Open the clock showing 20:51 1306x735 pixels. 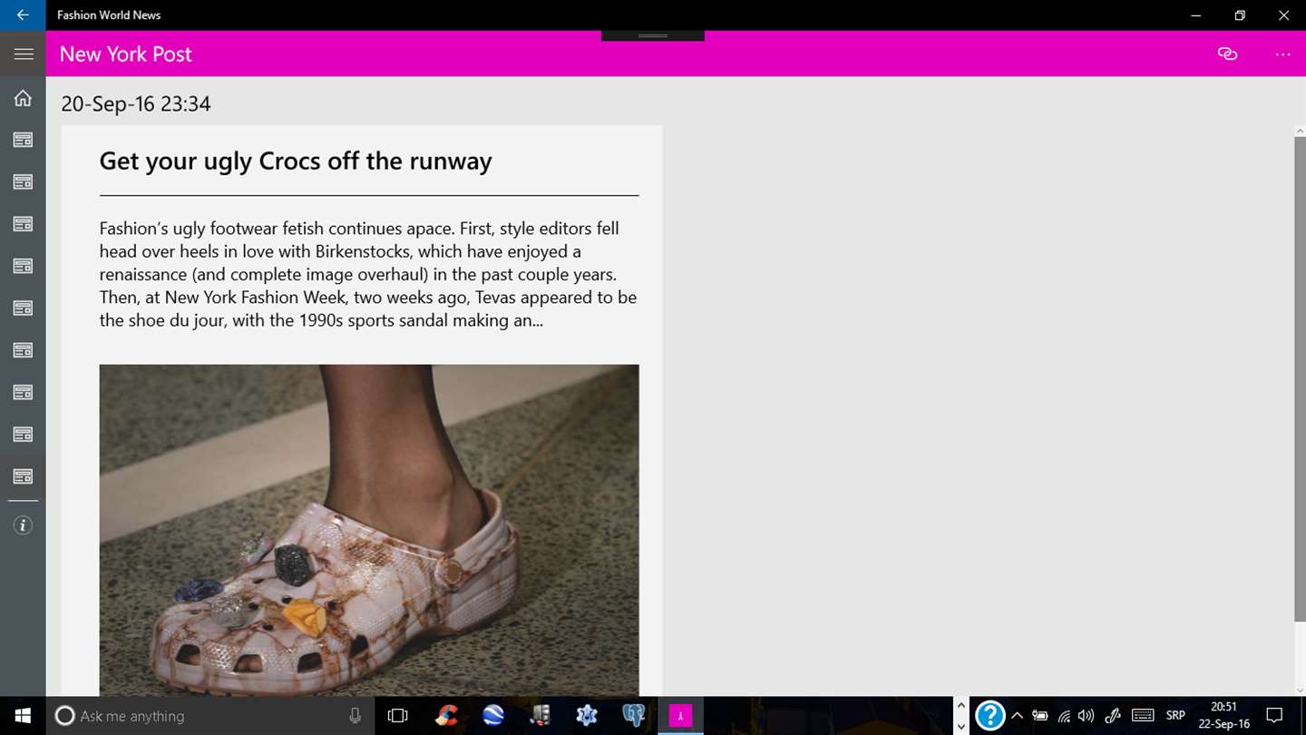(1224, 716)
